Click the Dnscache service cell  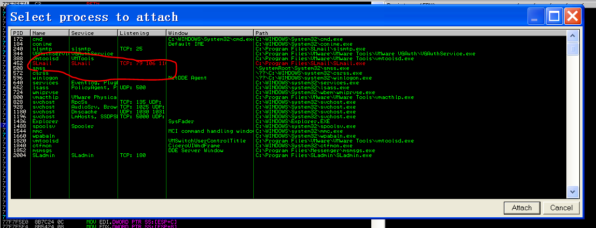click(84, 112)
